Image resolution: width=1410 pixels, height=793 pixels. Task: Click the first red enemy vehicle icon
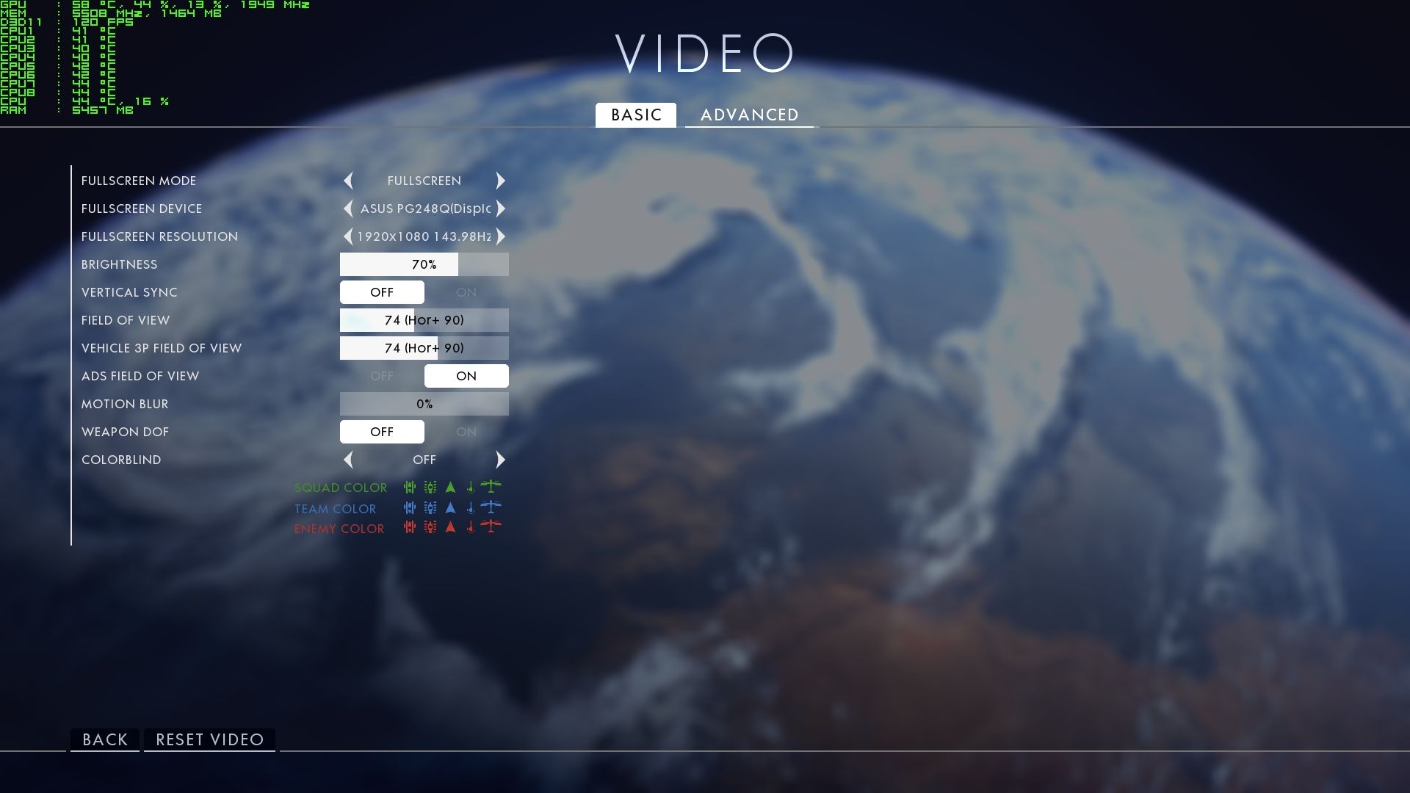coord(410,526)
